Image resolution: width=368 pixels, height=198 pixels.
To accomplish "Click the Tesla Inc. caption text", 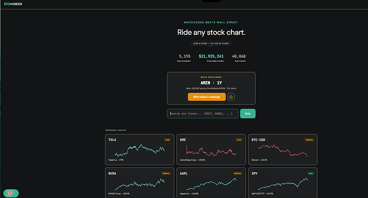I will 116,160.
